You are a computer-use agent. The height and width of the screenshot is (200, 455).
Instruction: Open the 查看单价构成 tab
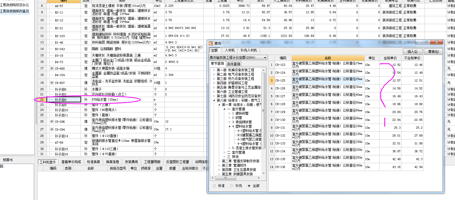(71, 162)
